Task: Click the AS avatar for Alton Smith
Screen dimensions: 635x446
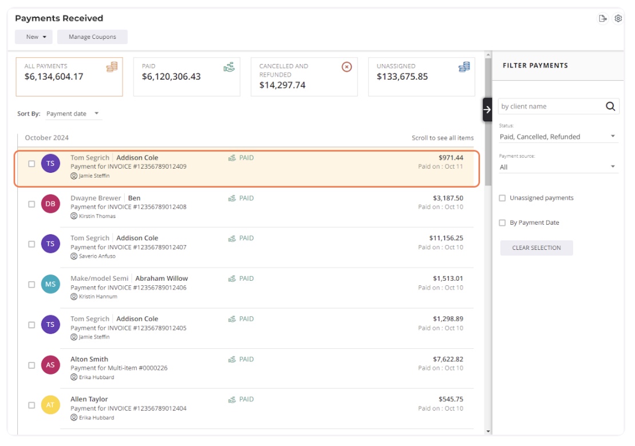Action: click(x=50, y=365)
